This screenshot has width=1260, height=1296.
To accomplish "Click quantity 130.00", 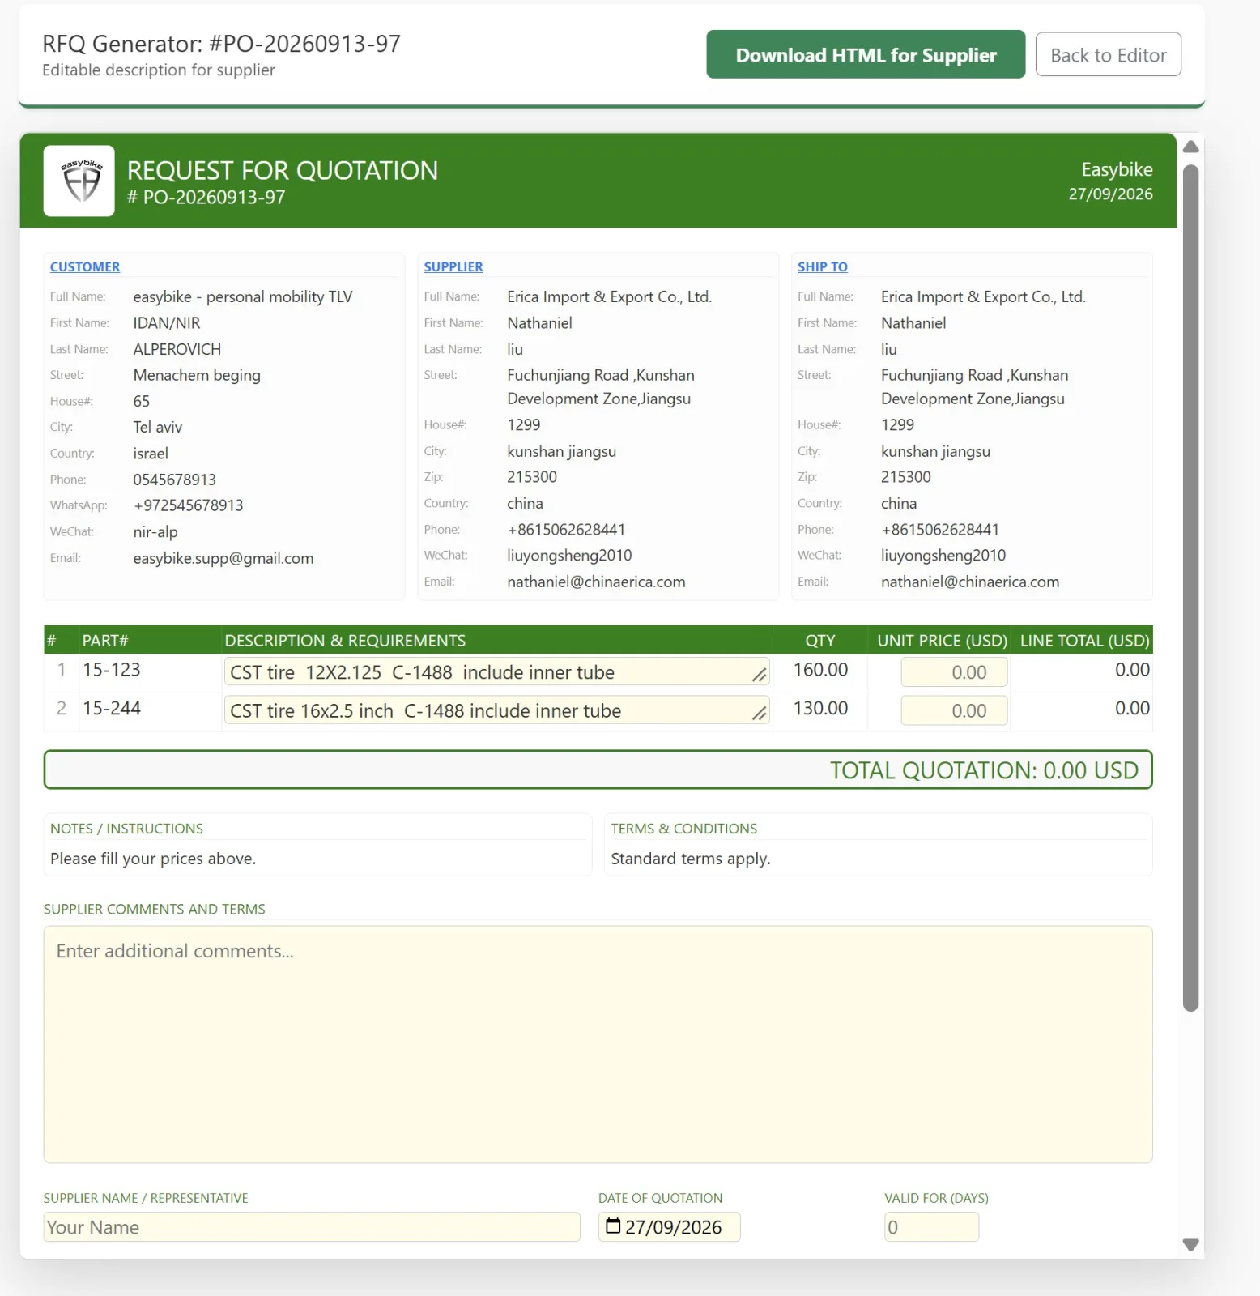I will (820, 708).
